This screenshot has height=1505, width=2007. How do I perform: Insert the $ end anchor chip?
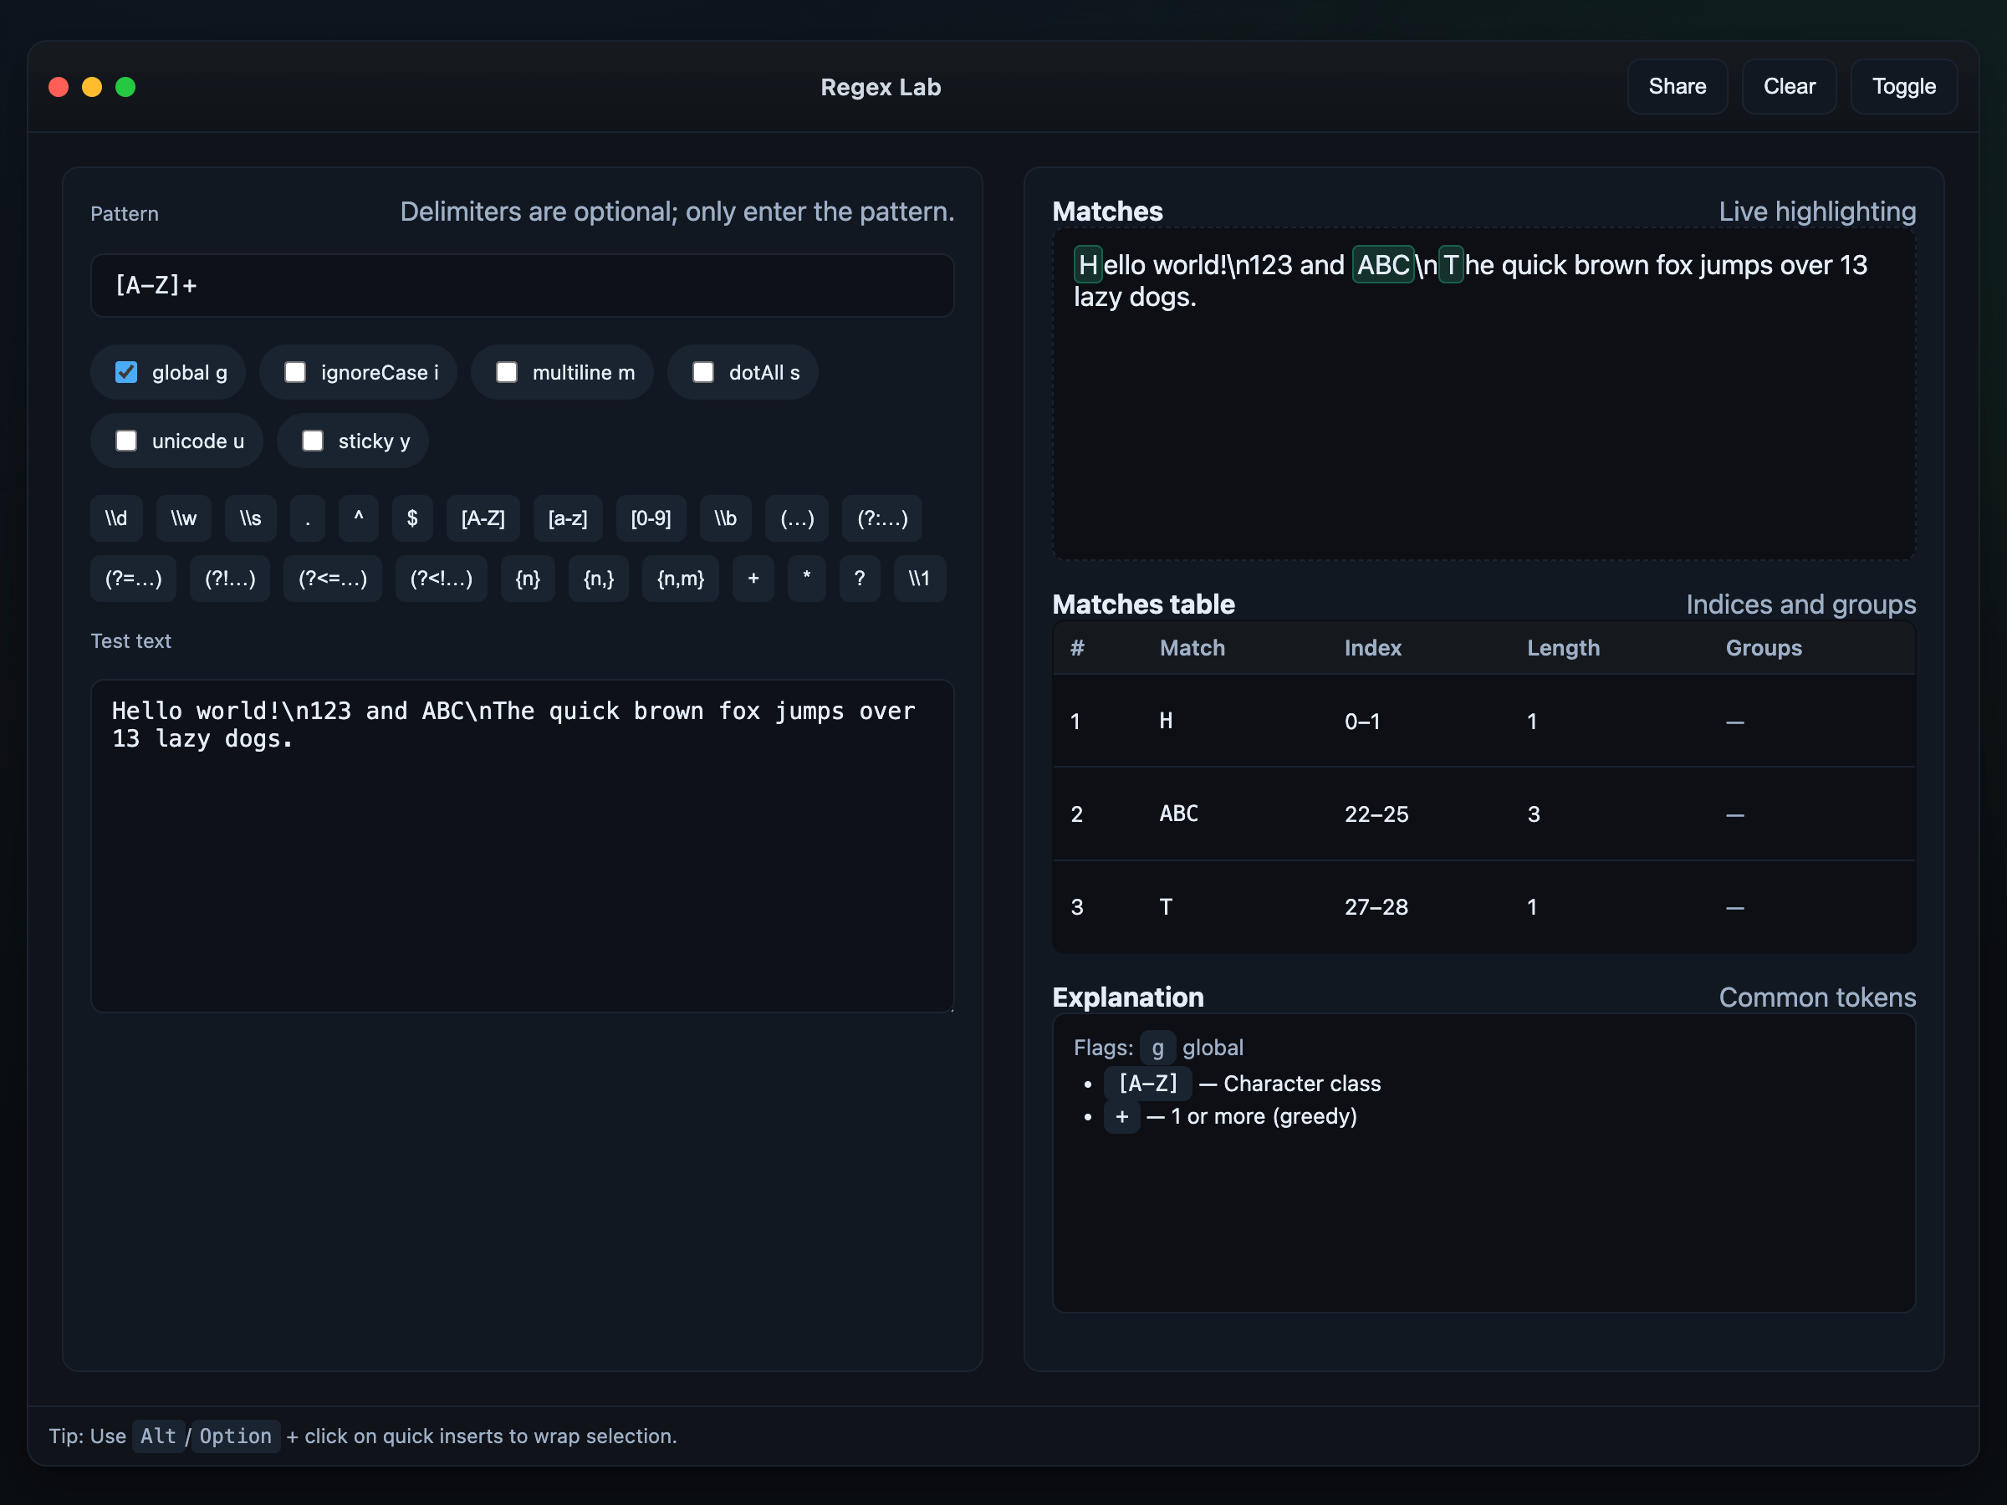[x=412, y=518]
